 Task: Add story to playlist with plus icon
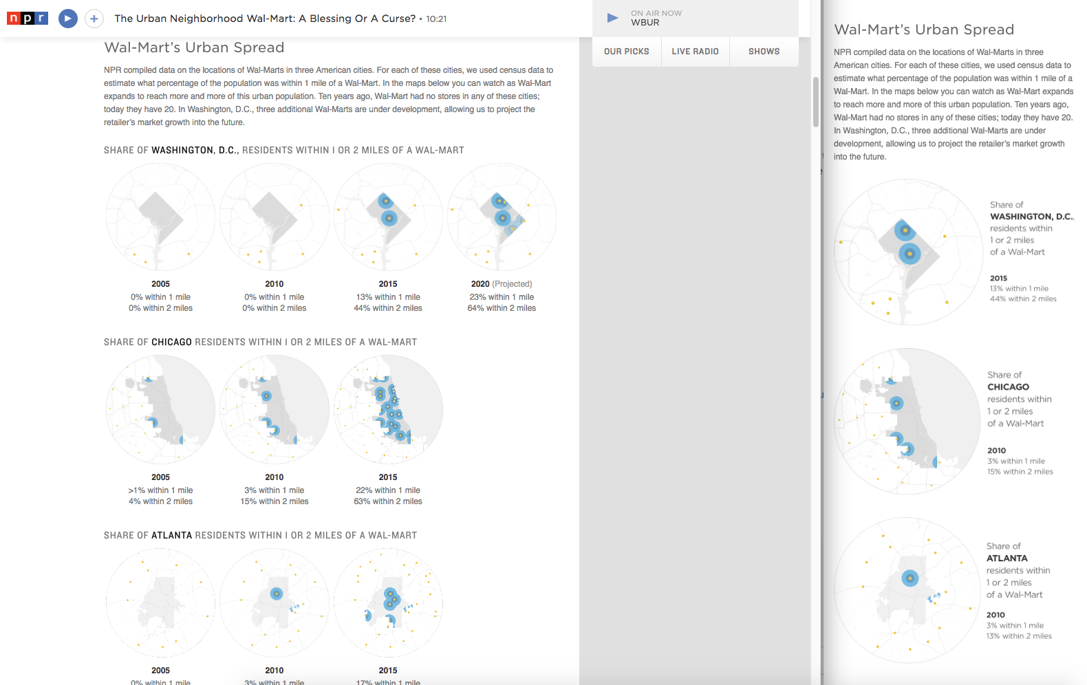tap(94, 19)
